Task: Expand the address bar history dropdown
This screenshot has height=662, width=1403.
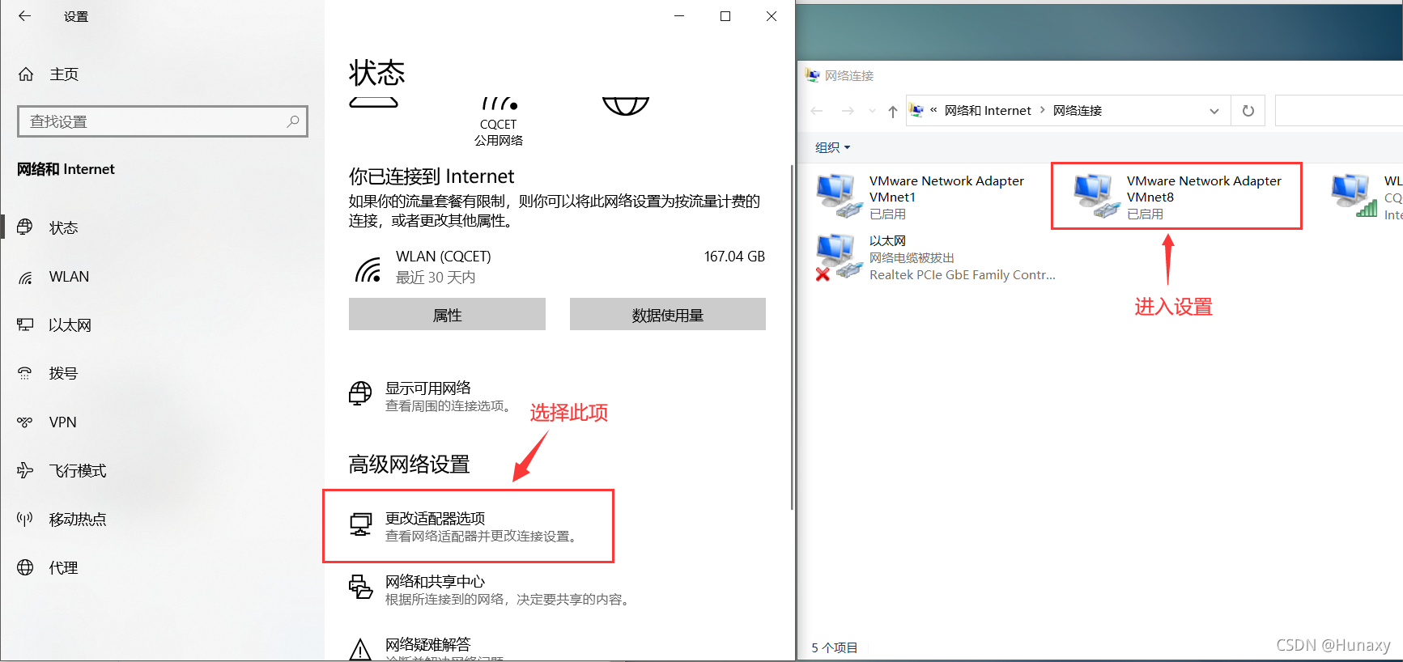Action: point(1214,111)
